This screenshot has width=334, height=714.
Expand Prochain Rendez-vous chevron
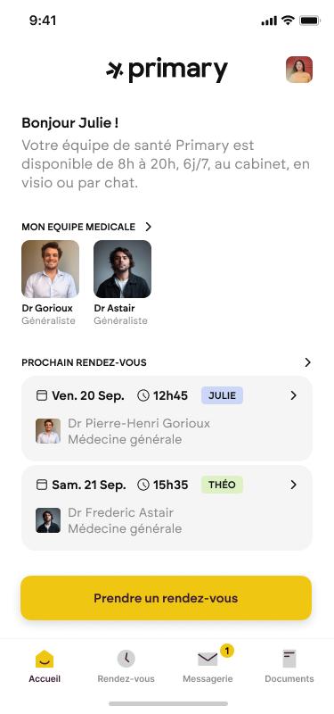[307, 362]
